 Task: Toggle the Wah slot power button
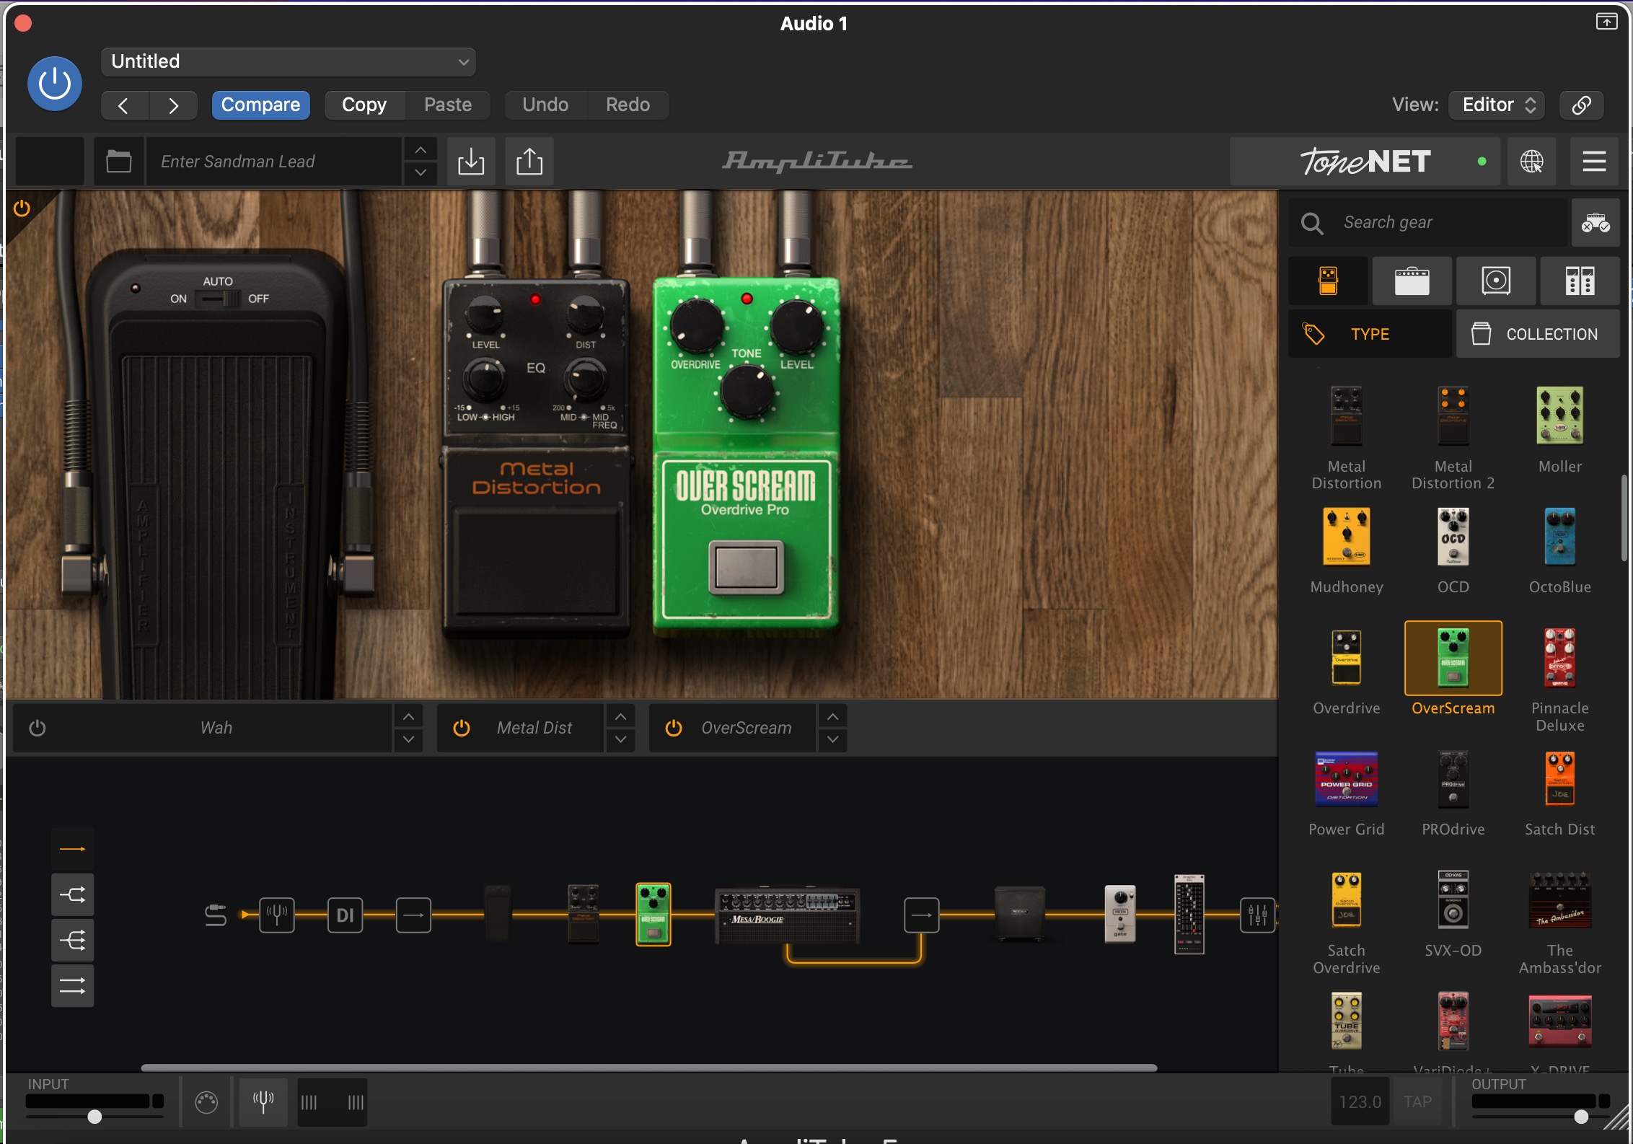tap(38, 728)
